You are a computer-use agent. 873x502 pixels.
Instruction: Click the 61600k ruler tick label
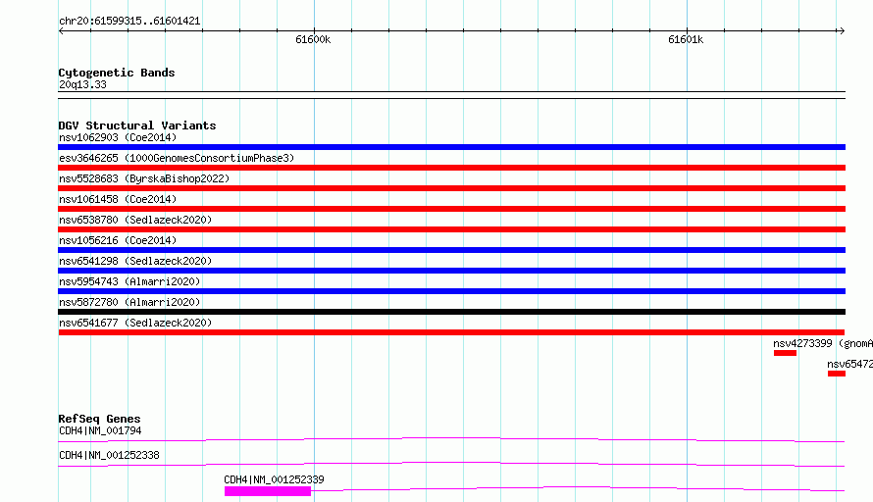click(313, 39)
